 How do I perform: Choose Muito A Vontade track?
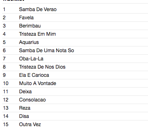[x=75, y=83]
